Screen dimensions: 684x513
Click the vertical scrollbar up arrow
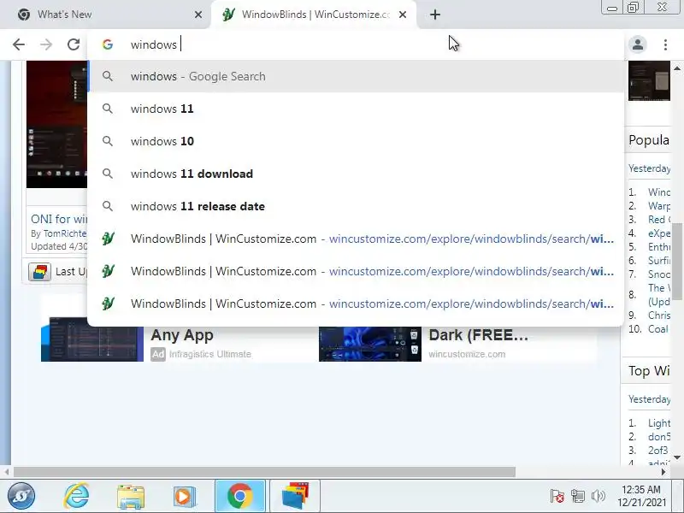pyautogui.click(x=677, y=68)
